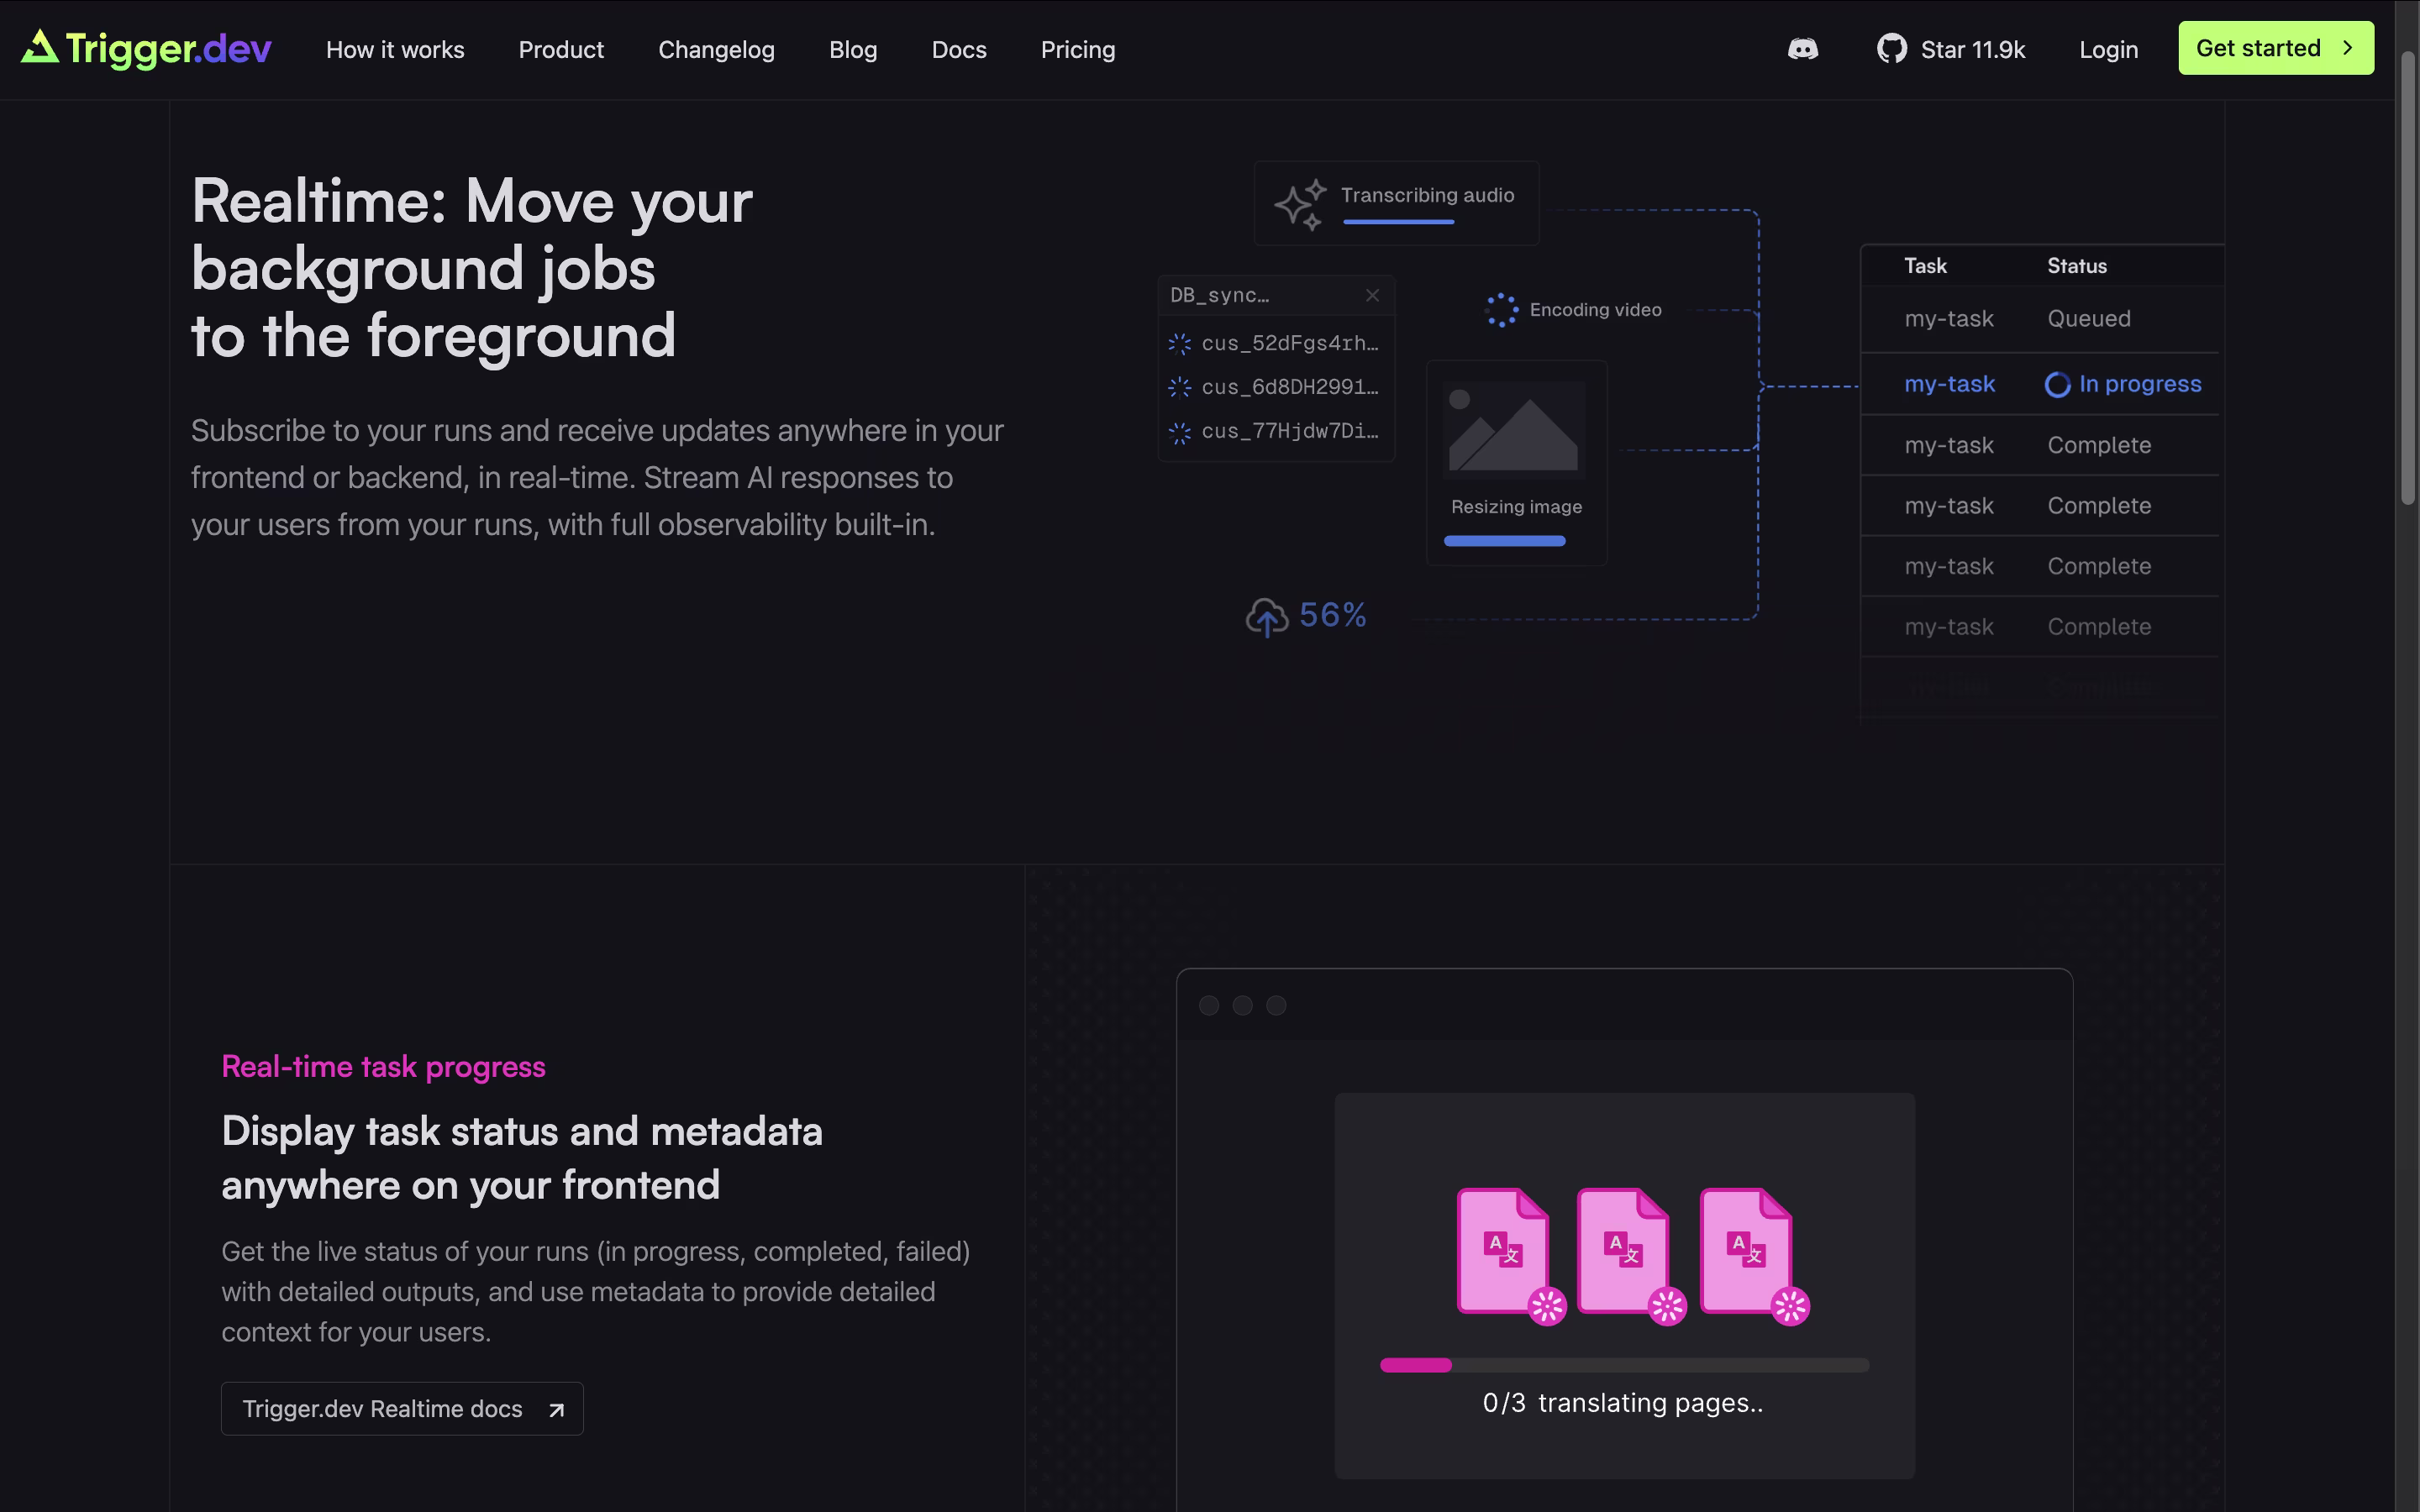Click the Resizing image placeholder picture
The image size is (2420, 1512).
pos(1516,430)
